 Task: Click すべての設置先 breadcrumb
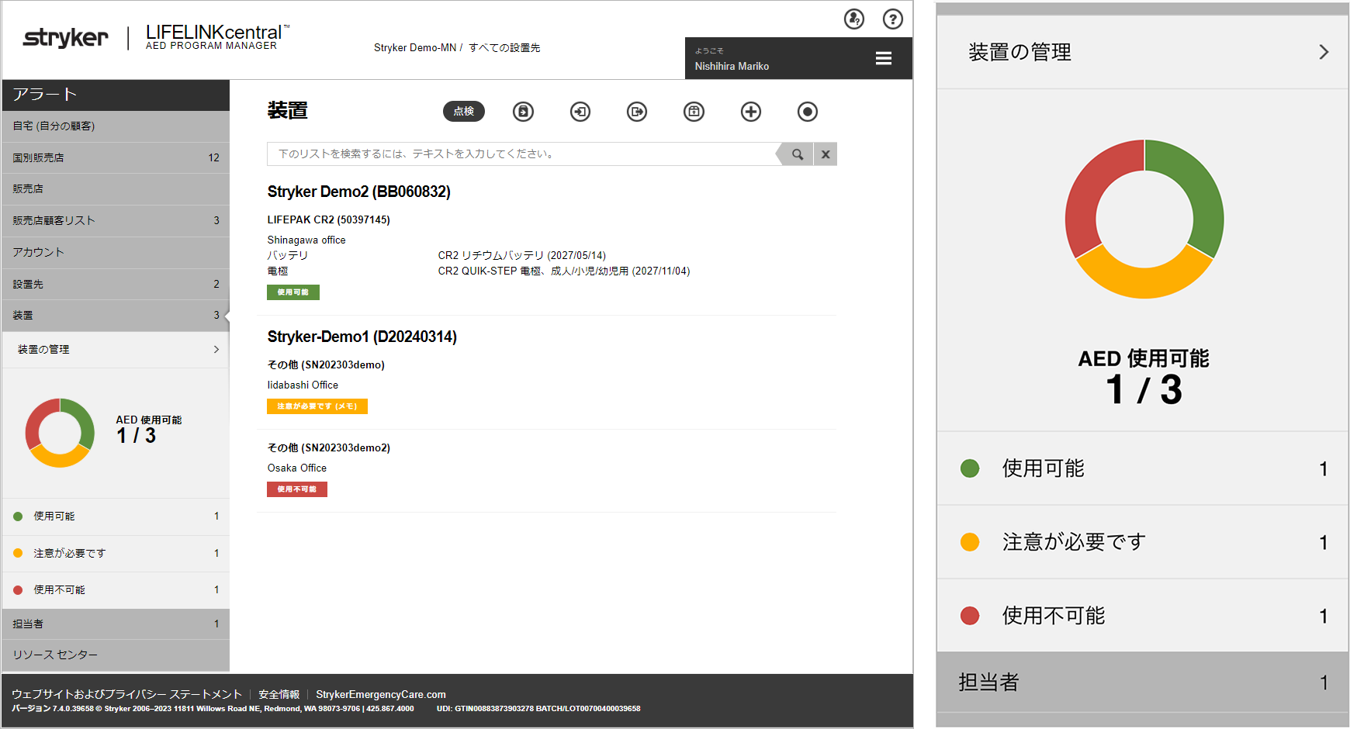point(504,48)
